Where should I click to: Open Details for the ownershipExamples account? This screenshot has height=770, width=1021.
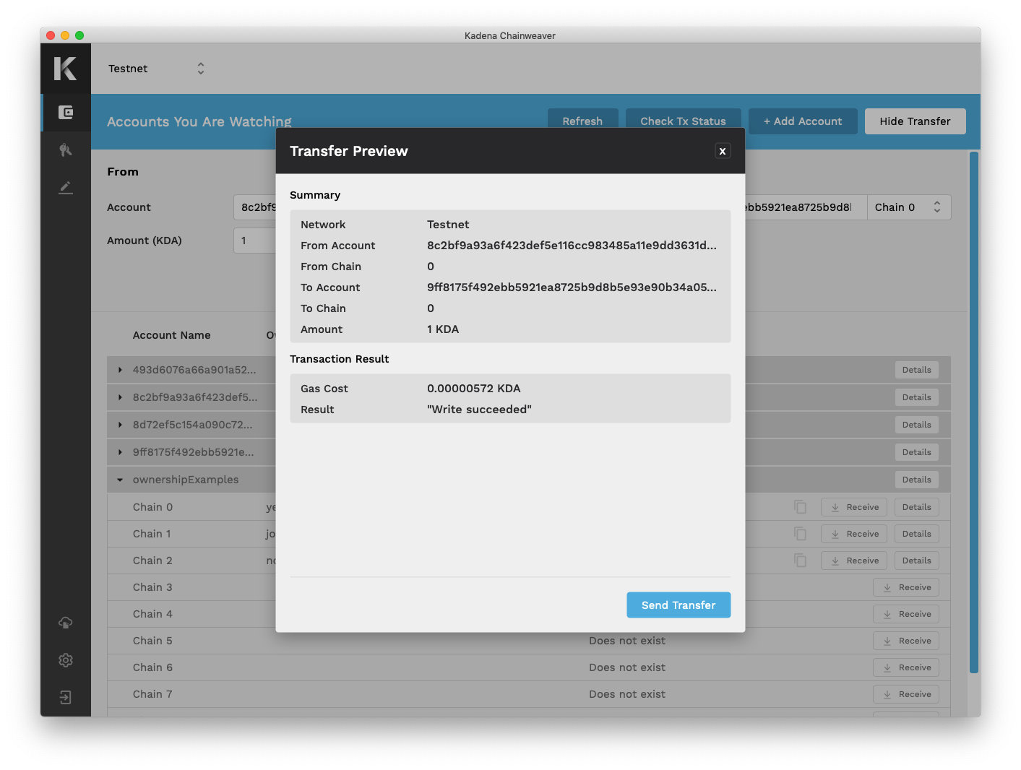(916, 480)
